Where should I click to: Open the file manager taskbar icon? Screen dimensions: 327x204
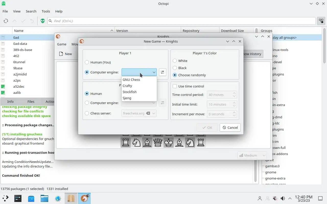44,198
